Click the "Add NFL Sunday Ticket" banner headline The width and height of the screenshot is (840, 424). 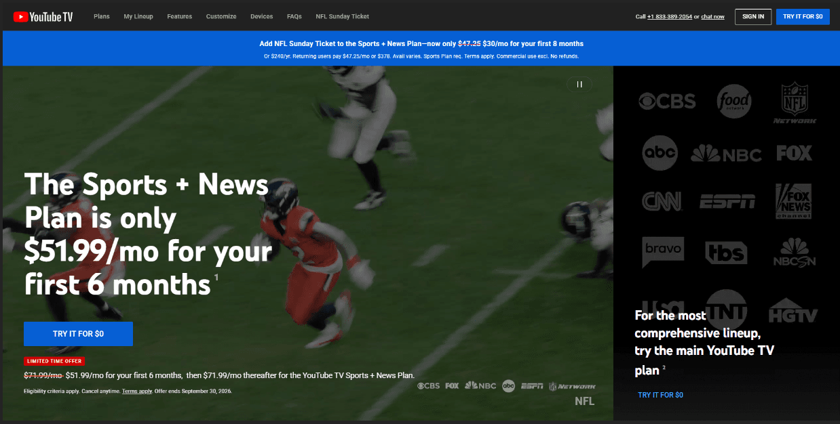(421, 43)
